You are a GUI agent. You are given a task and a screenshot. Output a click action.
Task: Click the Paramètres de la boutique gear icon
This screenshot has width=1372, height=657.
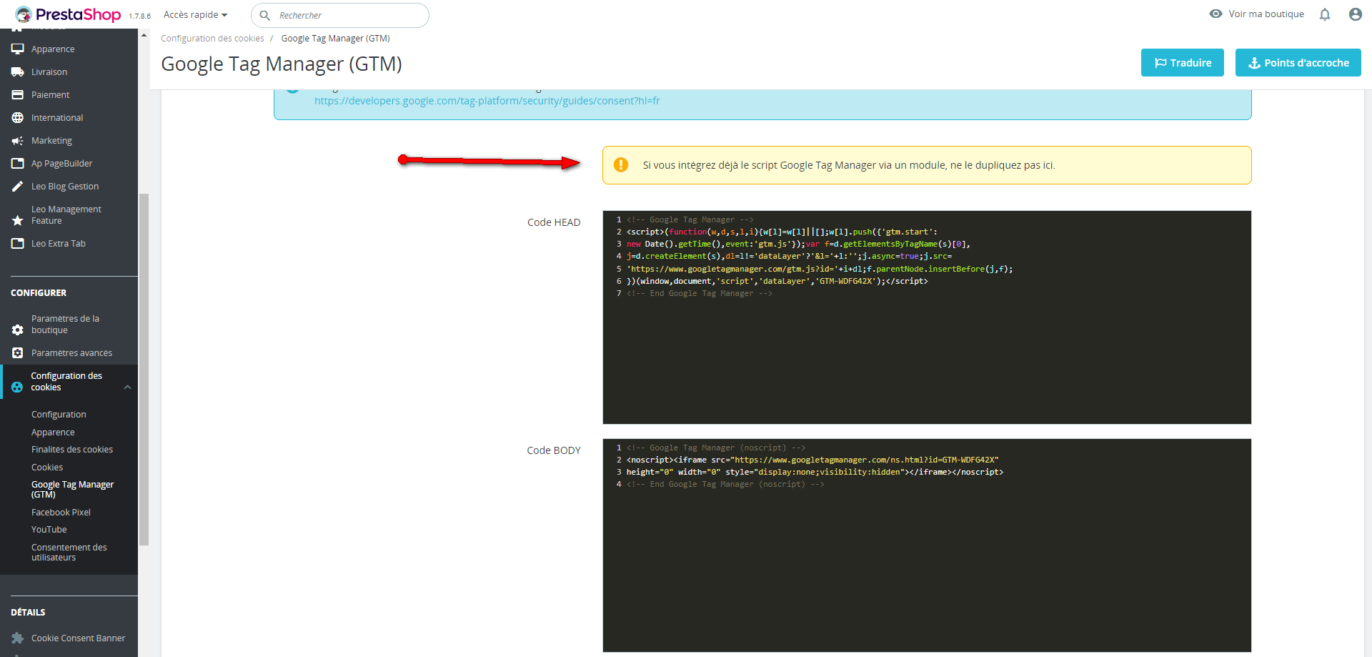pyautogui.click(x=18, y=330)
